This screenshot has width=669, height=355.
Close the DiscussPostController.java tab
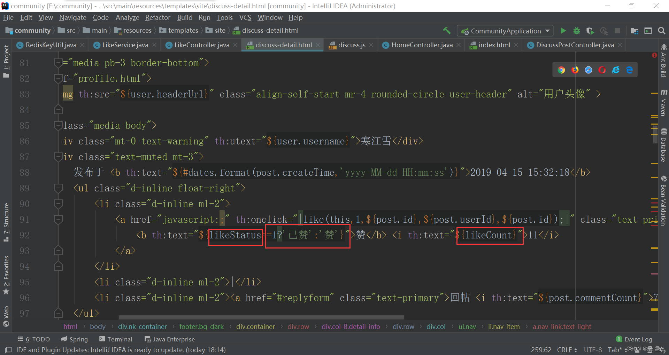[x=620, y=45]
